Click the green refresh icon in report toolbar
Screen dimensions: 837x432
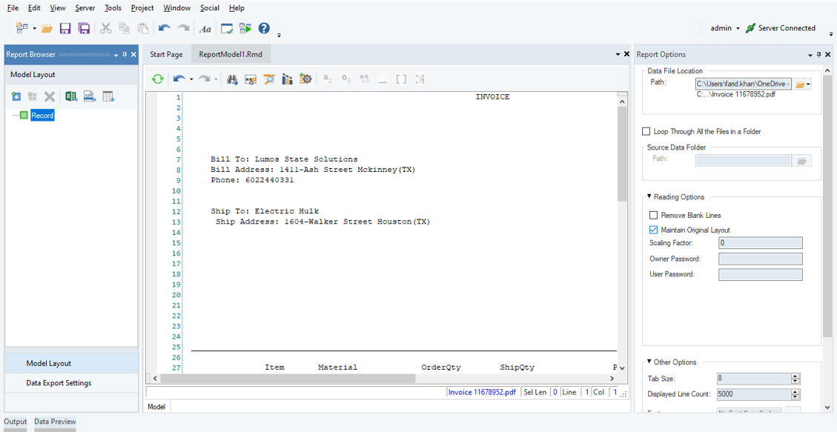point(157,79)
